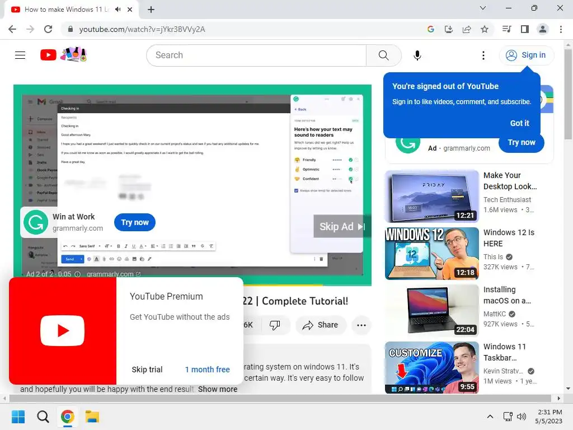Open Chrome three-dot menu
Image resolution: width=573 pixels, height=430 pixels.
[561, 29]
